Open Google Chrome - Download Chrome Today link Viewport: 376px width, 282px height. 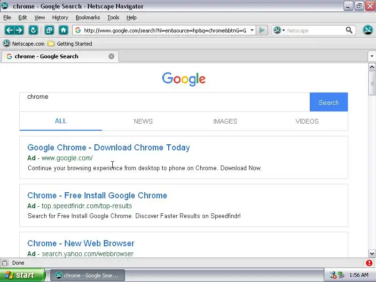pos(109,148)
